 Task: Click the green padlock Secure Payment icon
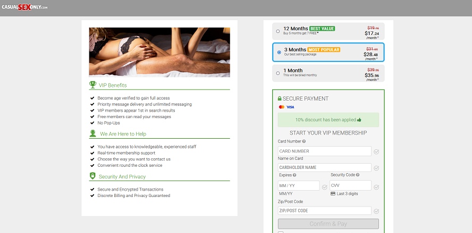click(280, 98)
